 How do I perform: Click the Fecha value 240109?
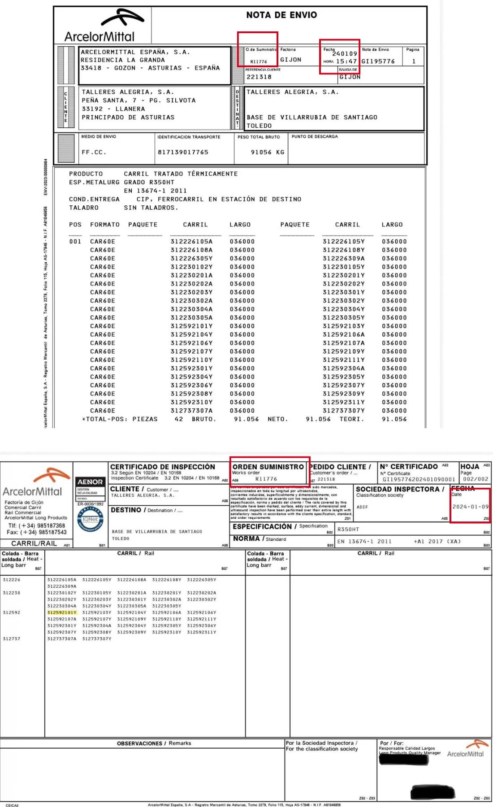coord(344,54)
